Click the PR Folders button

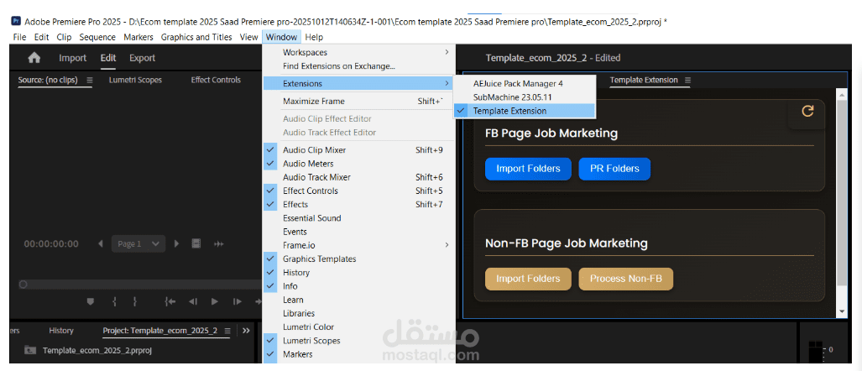click(614, 169)
